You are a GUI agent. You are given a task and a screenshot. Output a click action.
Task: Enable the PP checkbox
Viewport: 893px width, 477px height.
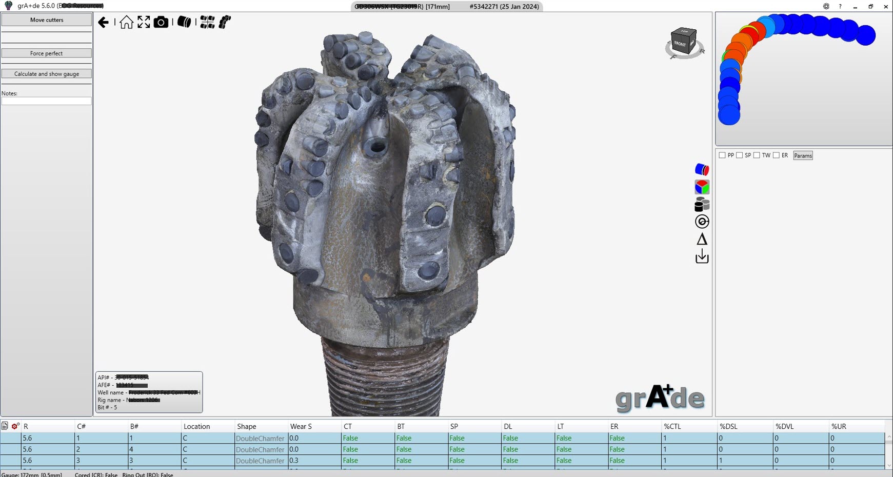(x=722, y=155)
